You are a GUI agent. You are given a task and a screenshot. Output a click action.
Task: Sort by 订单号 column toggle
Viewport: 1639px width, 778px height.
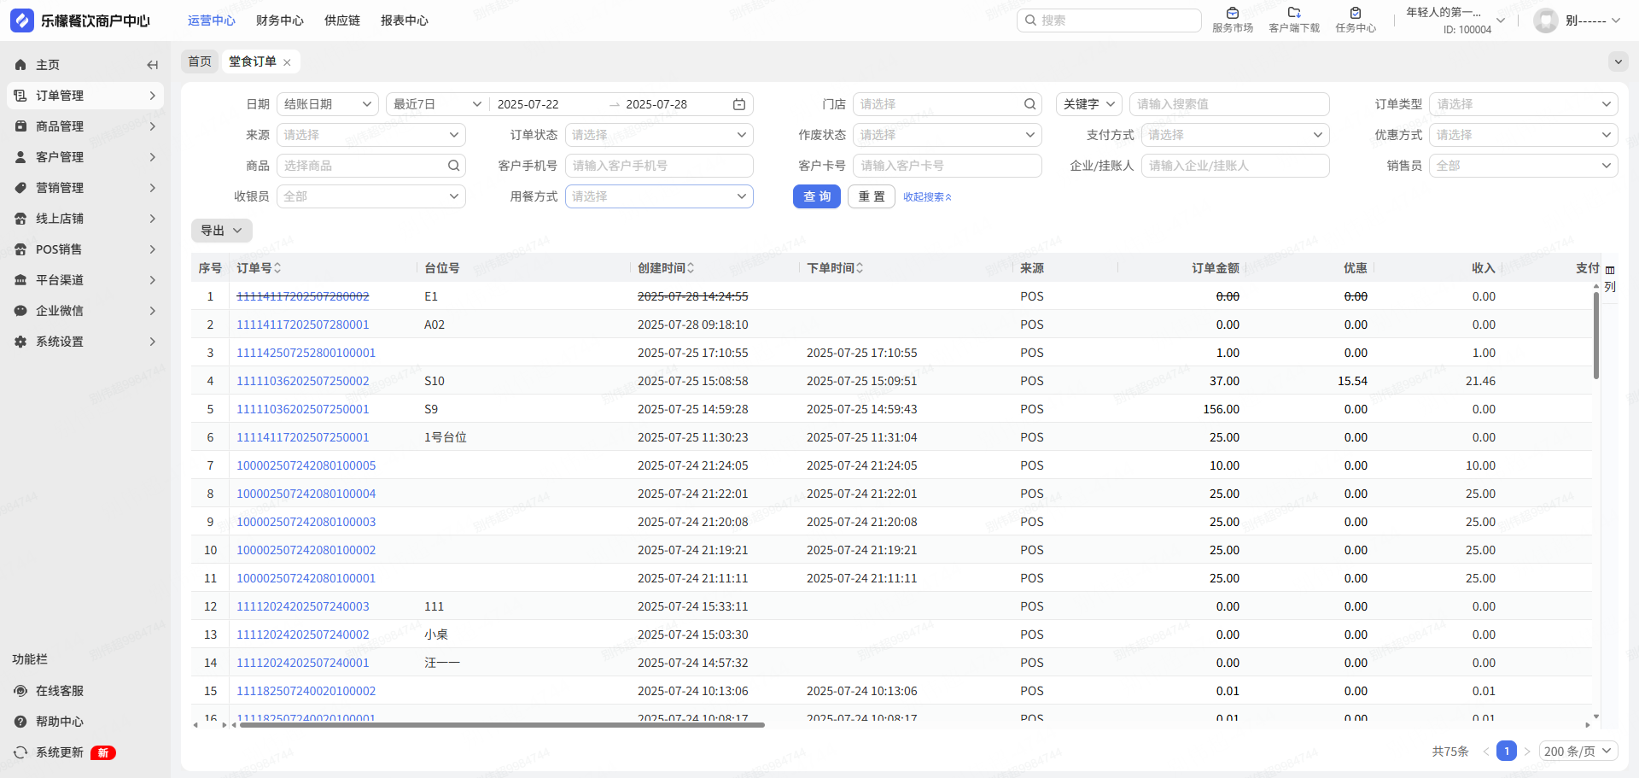point(277,268)
